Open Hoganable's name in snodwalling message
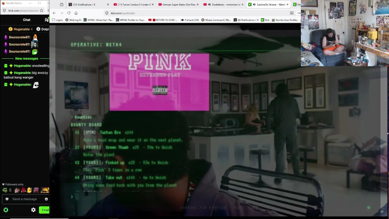Viewport: 389px width, 219px height. (x=22, y=66)
